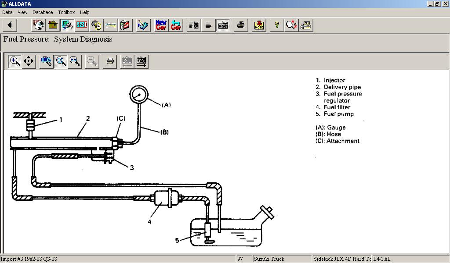Click the fax machine toolbar icon

pos(306,25)
